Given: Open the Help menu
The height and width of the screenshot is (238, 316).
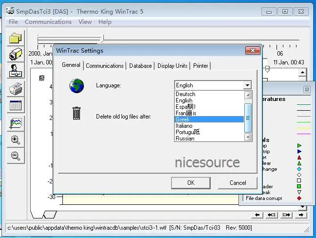Looking at the screenshot, I should pos(105,22).
